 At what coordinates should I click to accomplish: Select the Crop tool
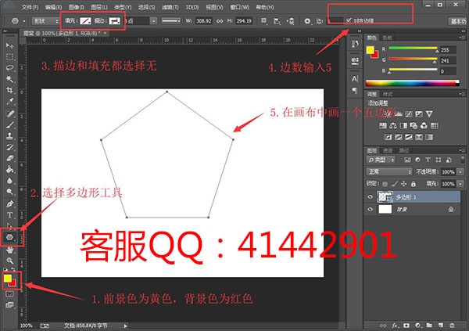point(9,90)
